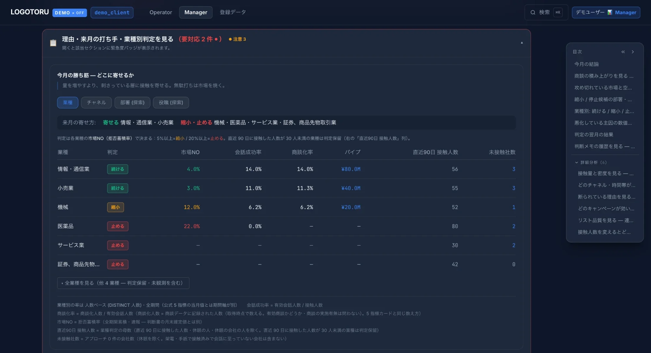Open 未接触社数 link 2 for 医薬品
The width and height of the screenshot is (651, 353).
[x=514, y=226]
